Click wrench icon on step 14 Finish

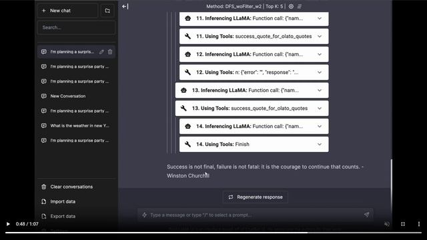pos(188,144)
